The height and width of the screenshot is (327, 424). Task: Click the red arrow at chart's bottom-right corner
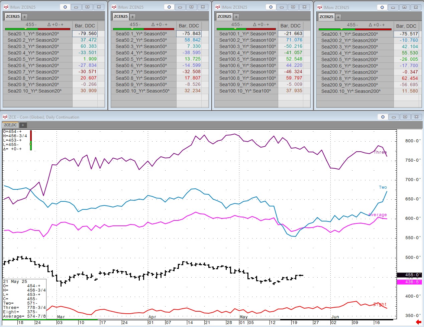418,322
